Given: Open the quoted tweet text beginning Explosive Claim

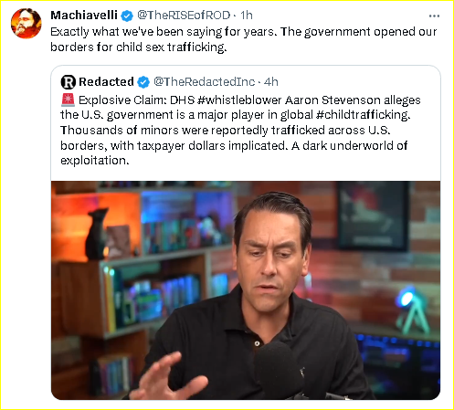Looking at the screenshot, I should pyautogui.click(x=240, y=130).
